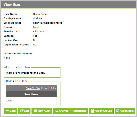Open the View Audit log

click(42, 111)
